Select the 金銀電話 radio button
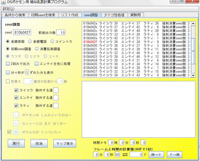The image size is (200, 161). [37, 42]
